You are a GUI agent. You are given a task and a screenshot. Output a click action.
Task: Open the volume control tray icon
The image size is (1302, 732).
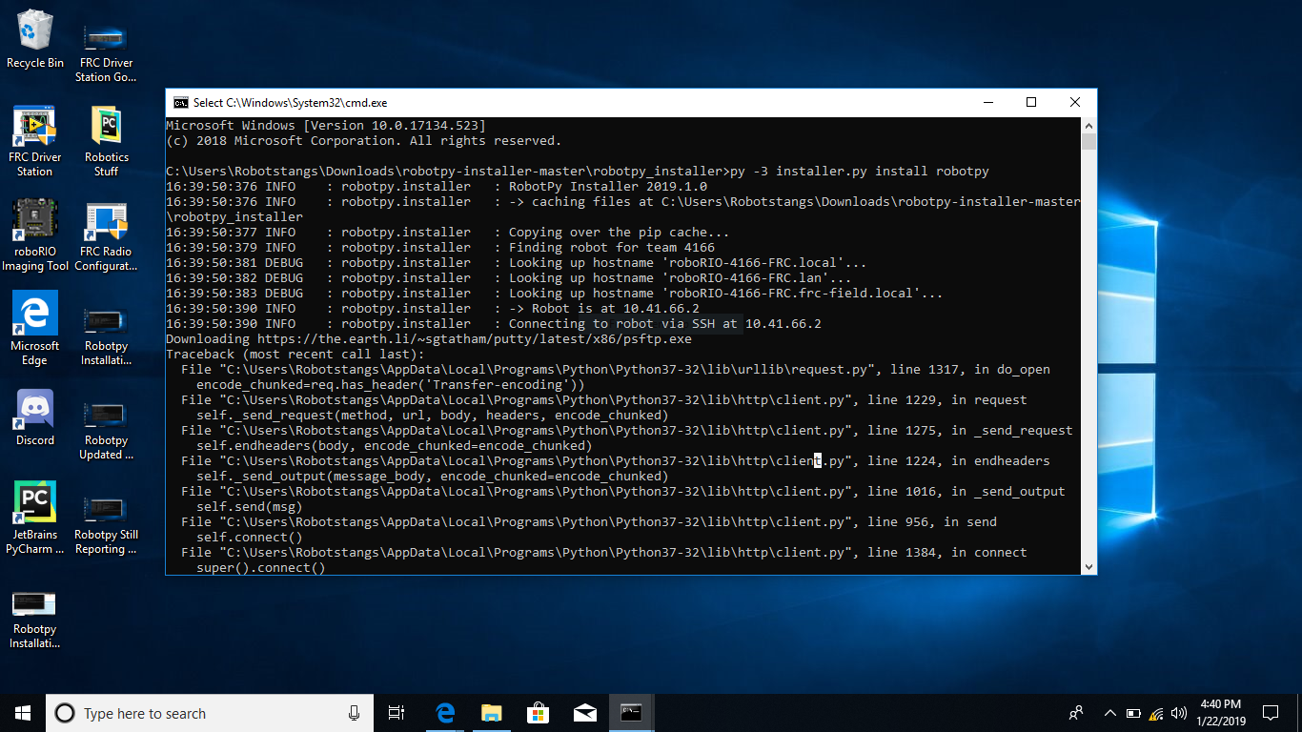[x=1179, y=713]
